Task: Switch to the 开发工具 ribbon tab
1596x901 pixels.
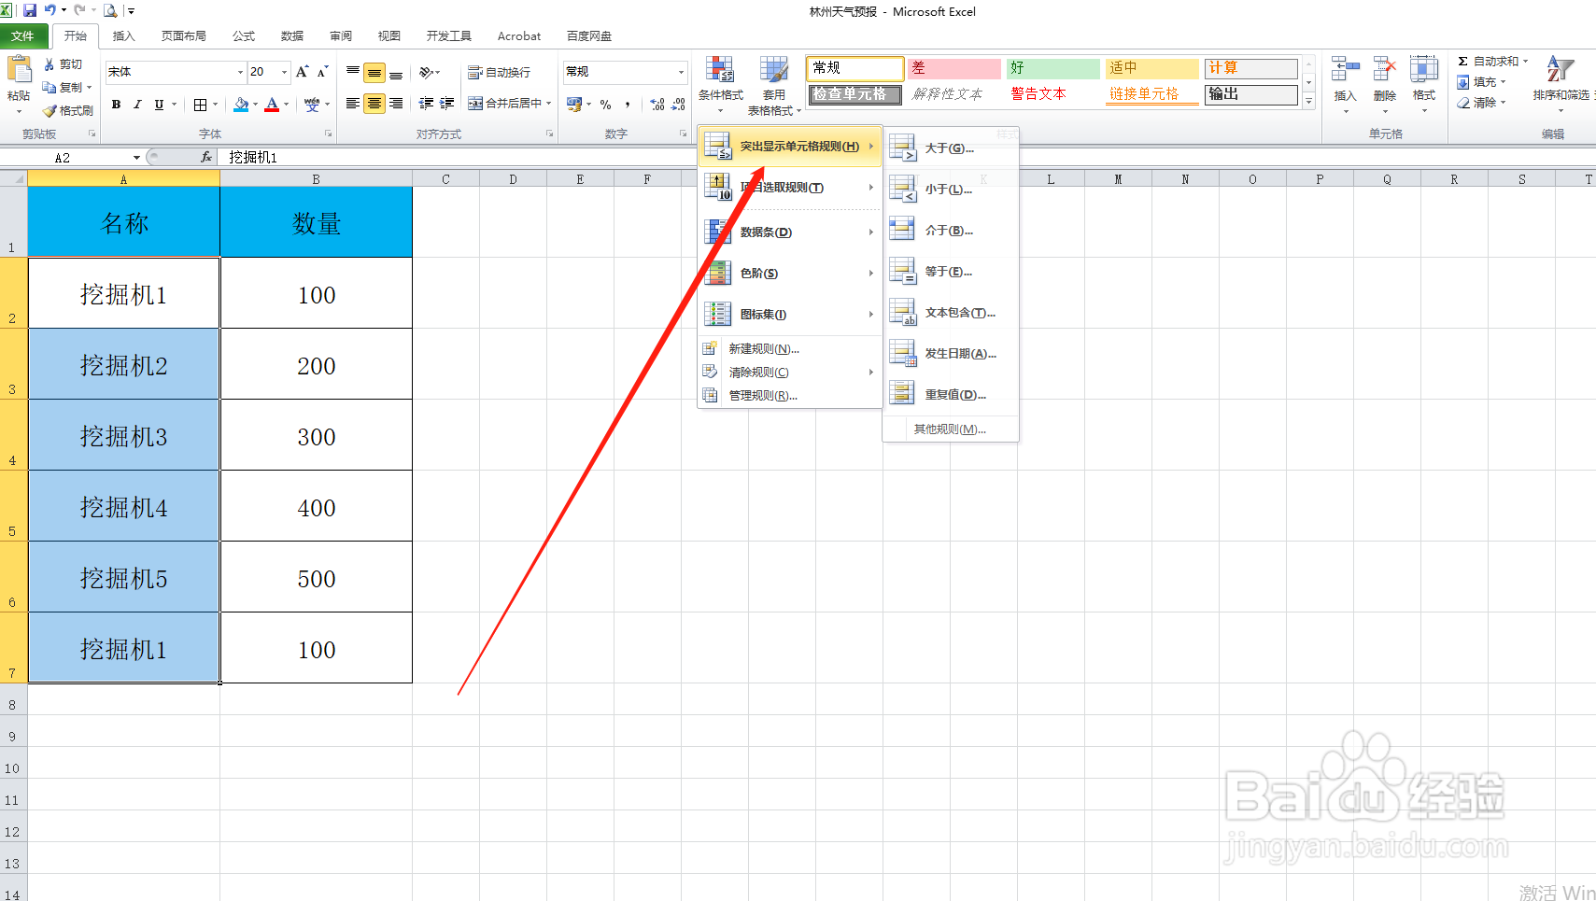Action: pyautogui.click(x=449, y=36)
